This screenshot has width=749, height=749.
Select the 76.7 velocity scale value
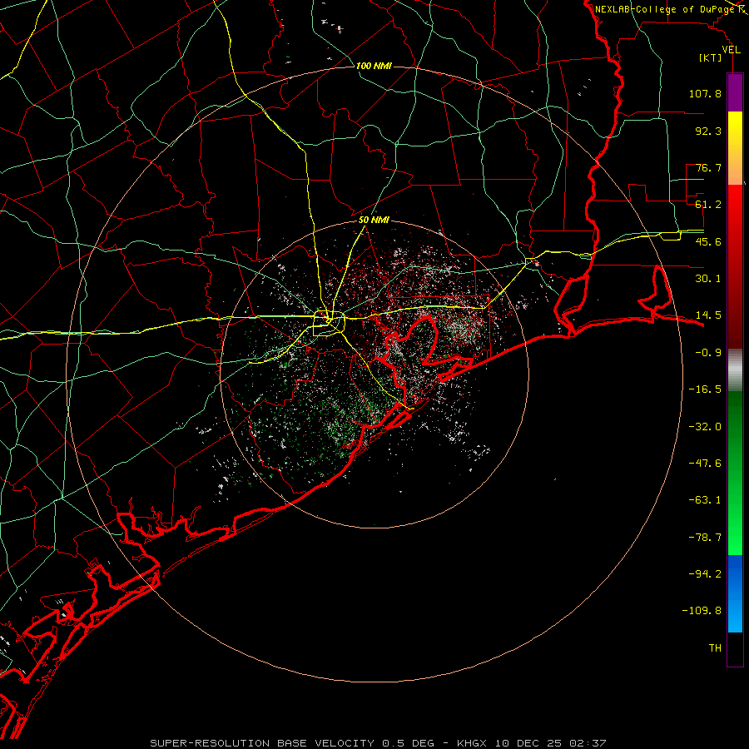(708, 167)
